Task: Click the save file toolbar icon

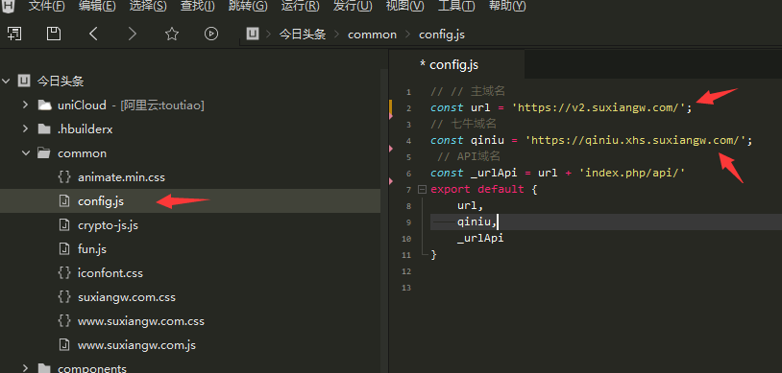Action: click(54, 34)
